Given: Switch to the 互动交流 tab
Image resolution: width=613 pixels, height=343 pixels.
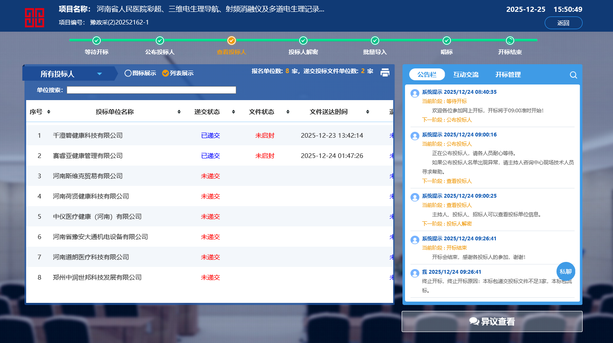Looking at the screenshot, I should [x=466, y=74].
